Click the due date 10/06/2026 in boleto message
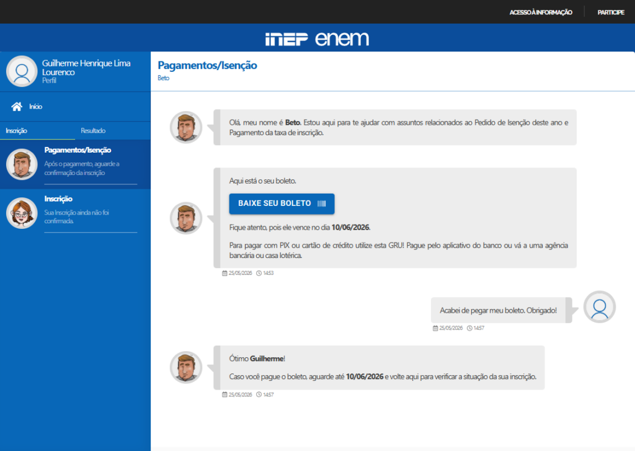 350,227
